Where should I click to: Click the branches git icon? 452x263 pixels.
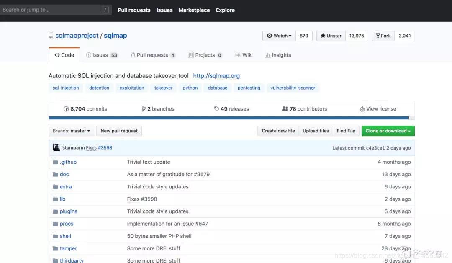144,109
